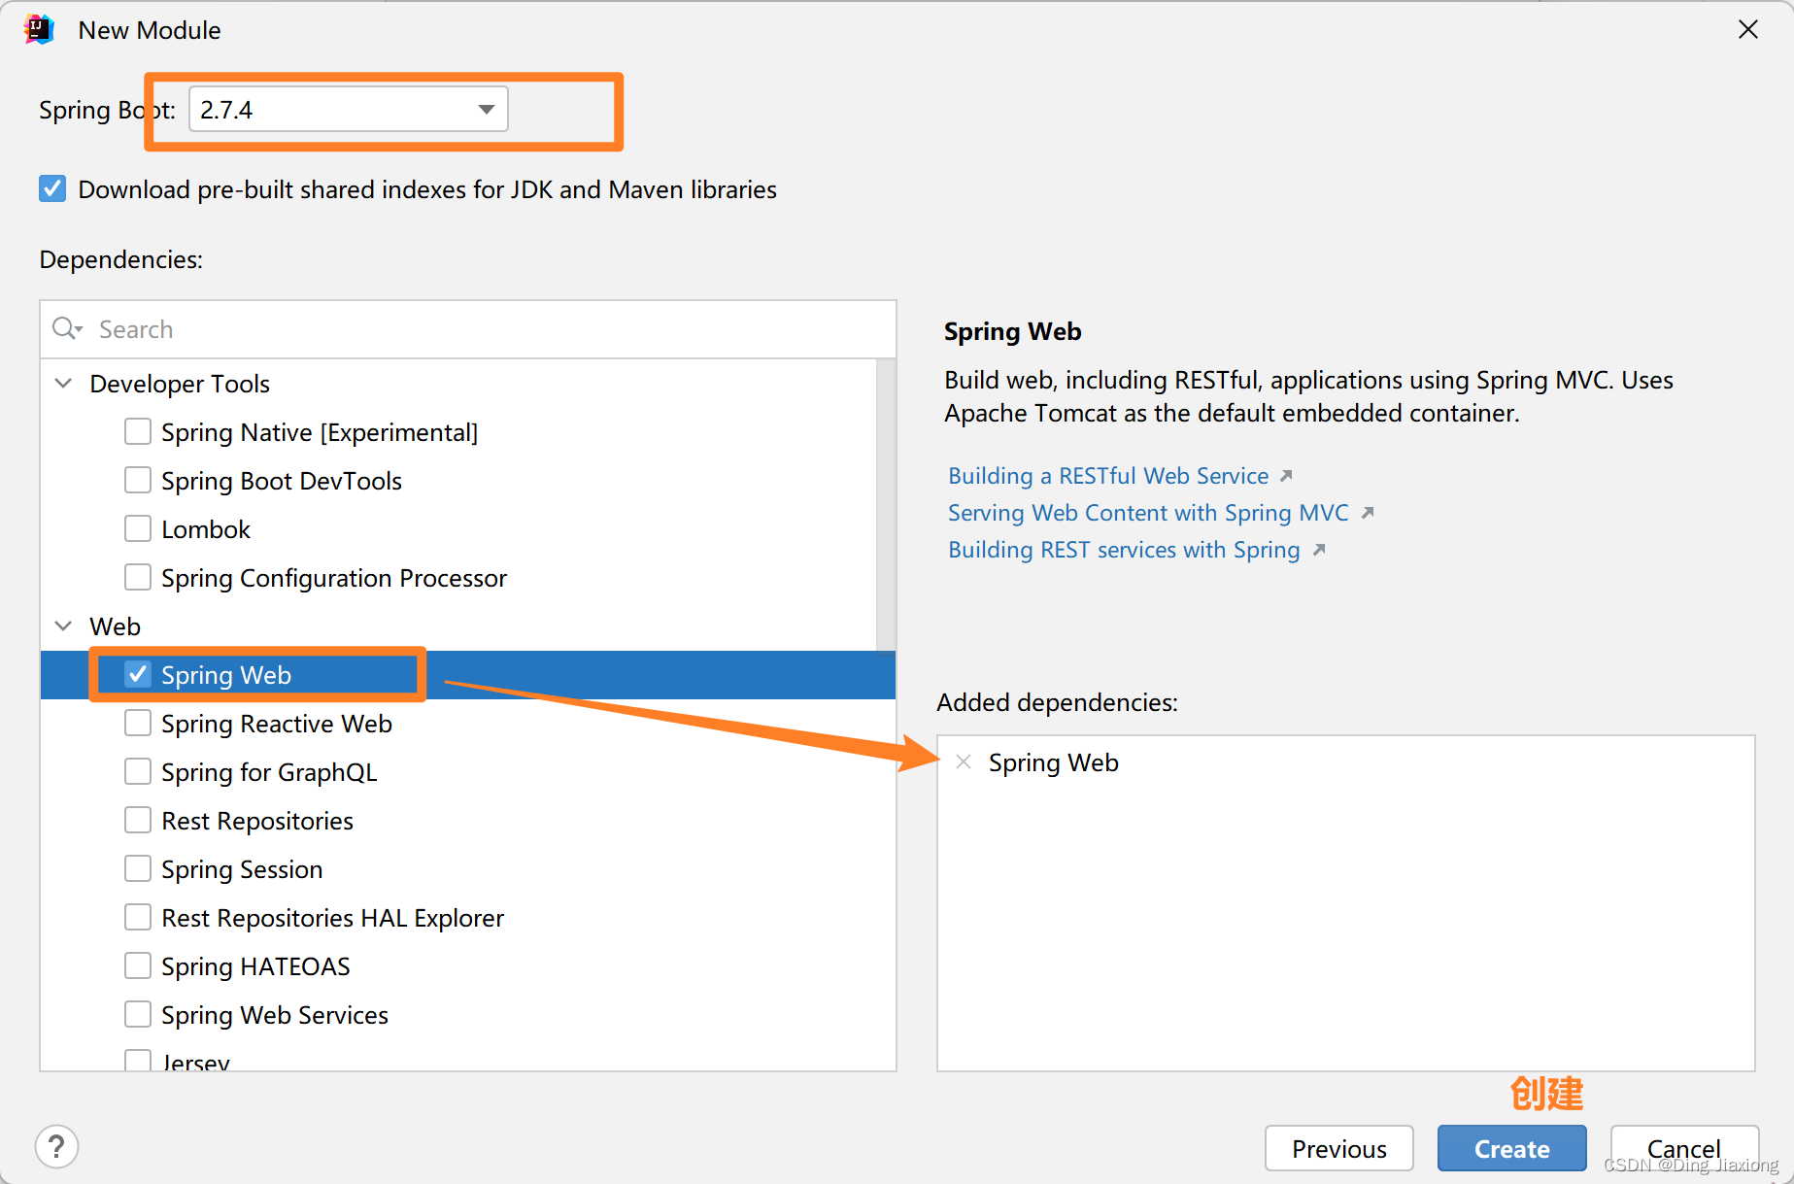Remove Spring Web from added dependencies
1794x1184 pixels.
pyautogui.click(x=964, y=762)
